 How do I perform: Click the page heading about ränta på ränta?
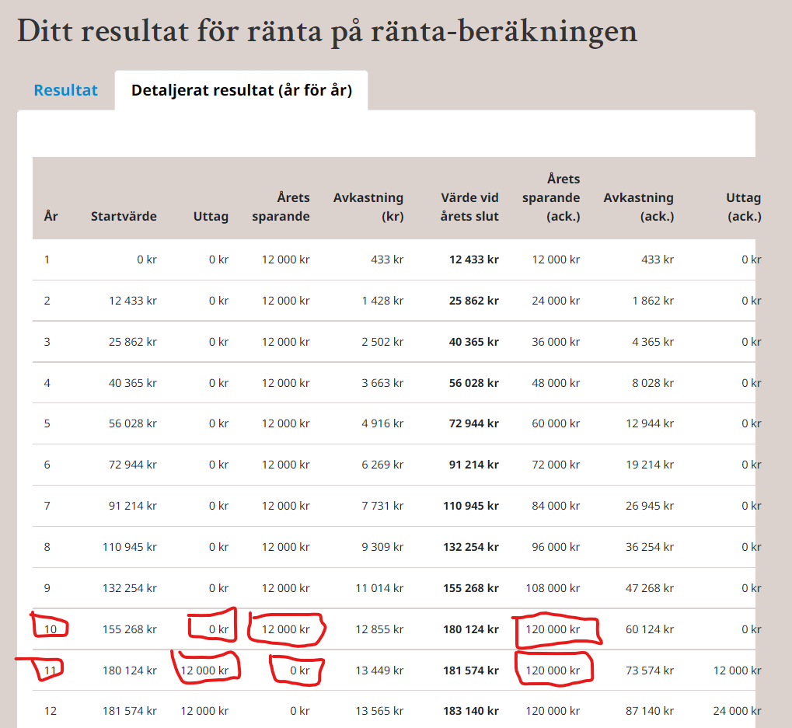[327, 32]
